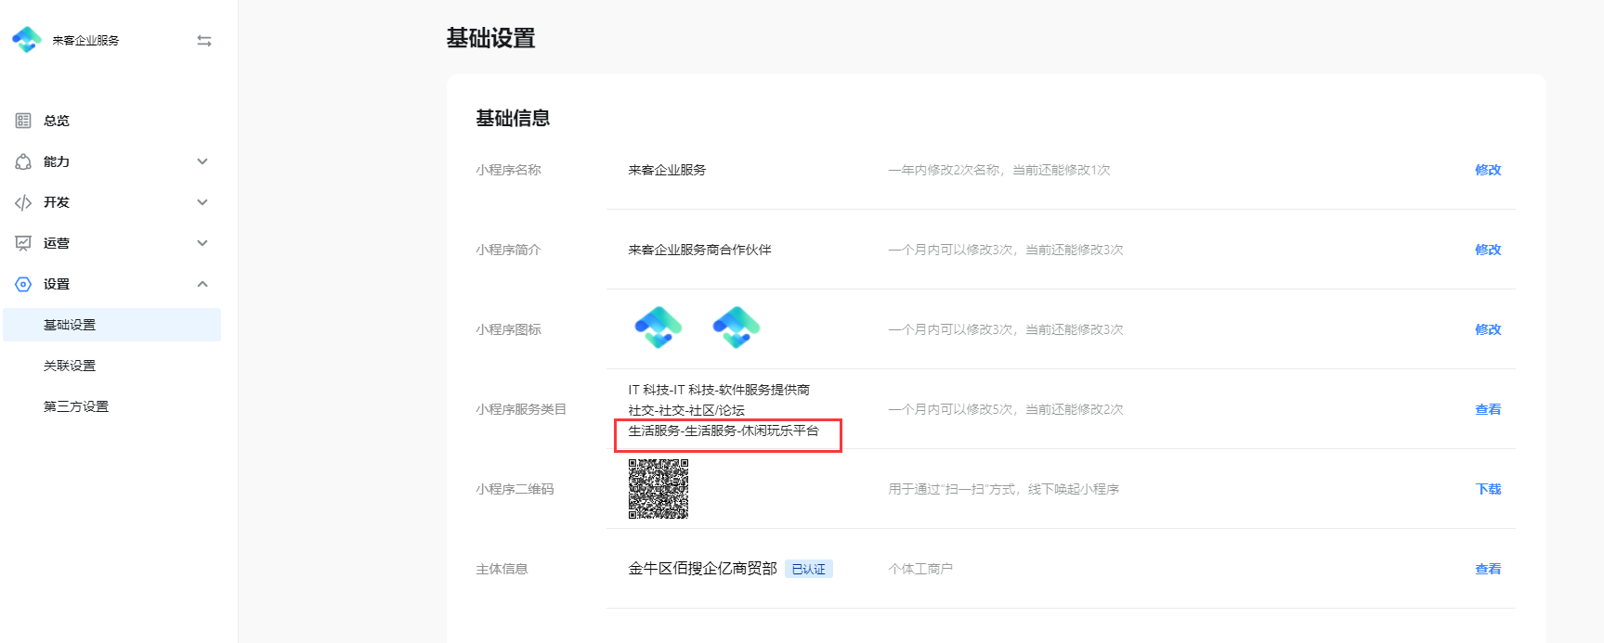
Task: Expand the 能力 menu chevron
Action: tap(202, 161)
